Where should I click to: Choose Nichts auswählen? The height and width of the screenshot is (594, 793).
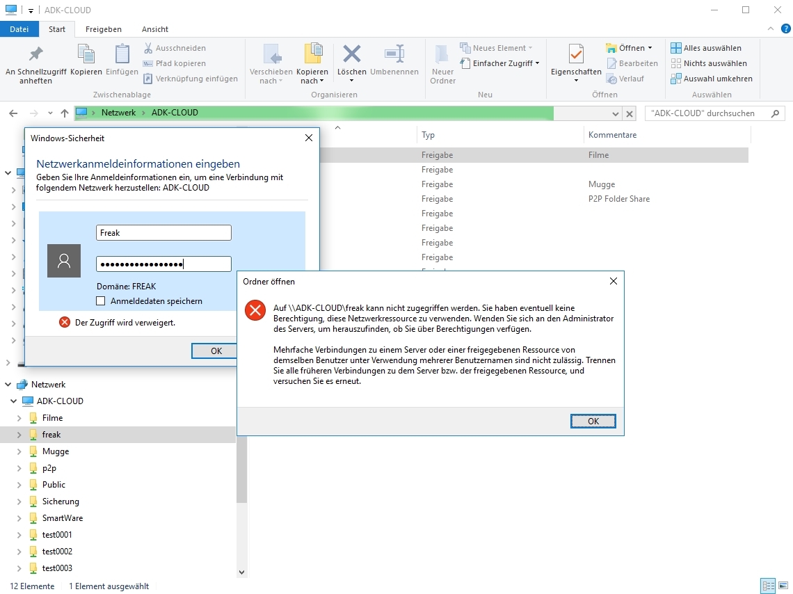click(x=709, y=63)
